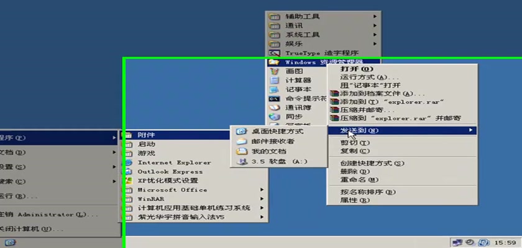Click the 桌面快捷方式 desktop shortcut icon
This screenshot has width=522, height=248.
[240, 131]
